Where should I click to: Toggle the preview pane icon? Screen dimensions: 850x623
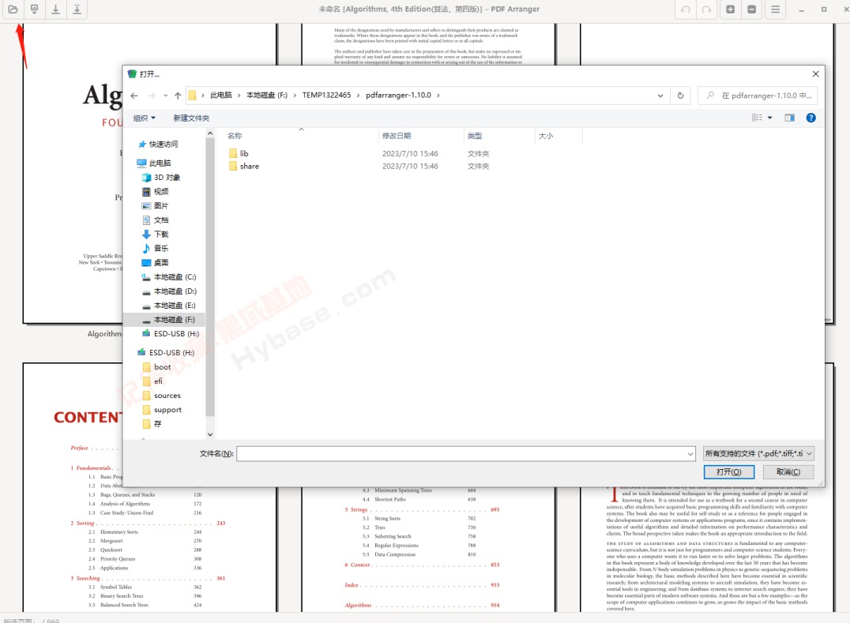[x=789, y=118]
